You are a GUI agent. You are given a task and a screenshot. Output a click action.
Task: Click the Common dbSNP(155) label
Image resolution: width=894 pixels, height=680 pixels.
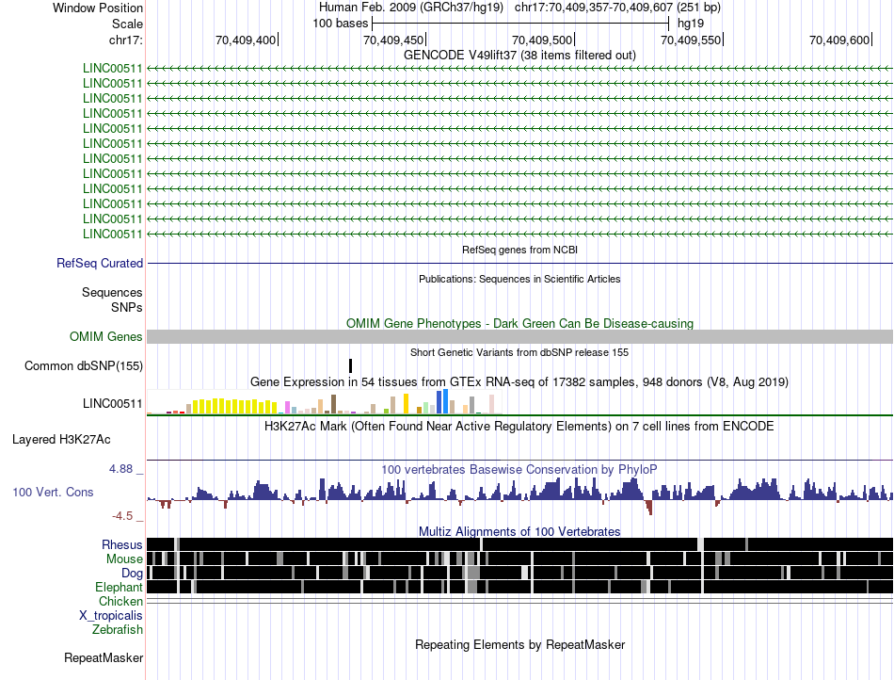[83, 365]
